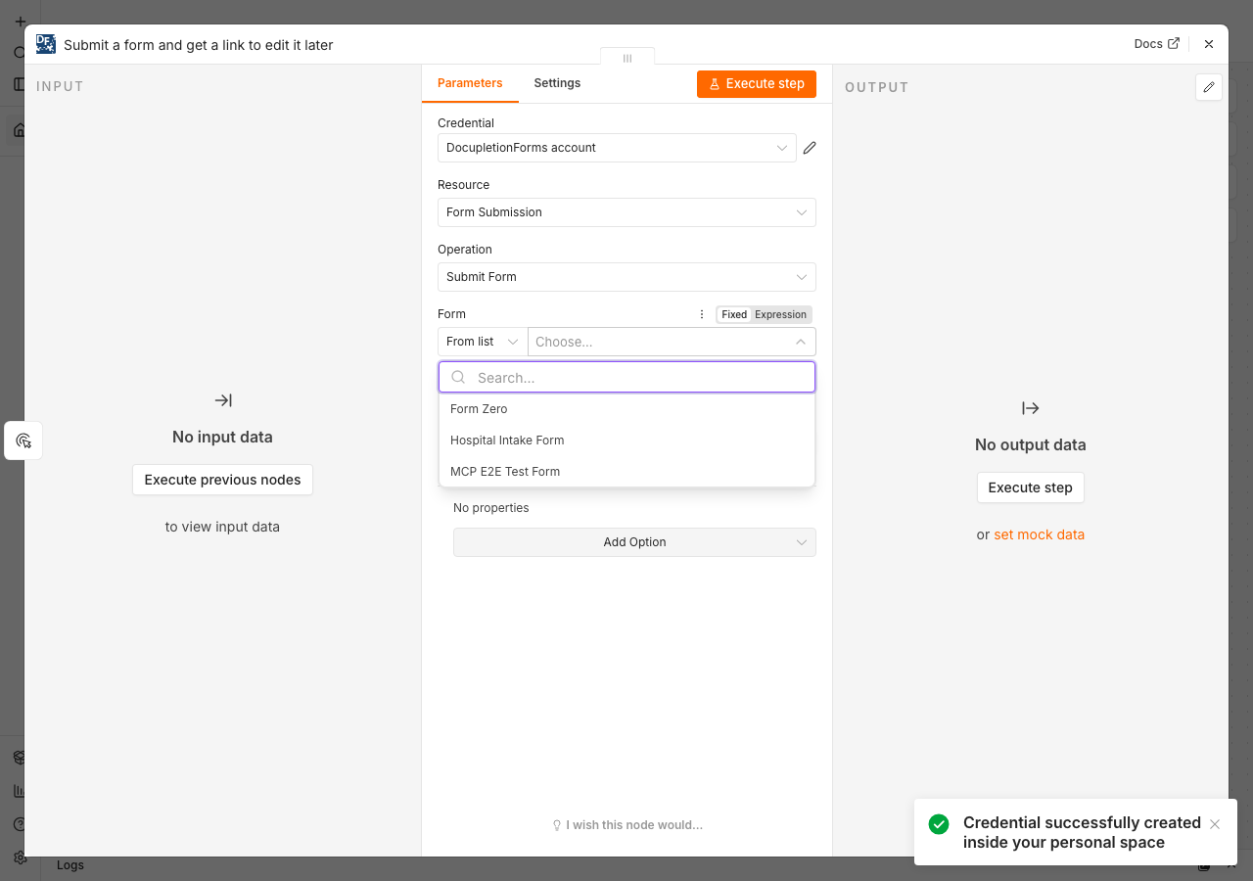Expand the Add Option dropdown
This screenshot has width=1253, height=881.
coord(634,542)
